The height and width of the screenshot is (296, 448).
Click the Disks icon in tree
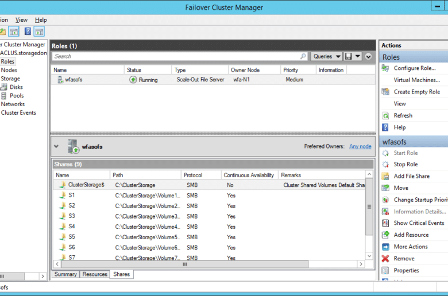[x=3, y=87]
